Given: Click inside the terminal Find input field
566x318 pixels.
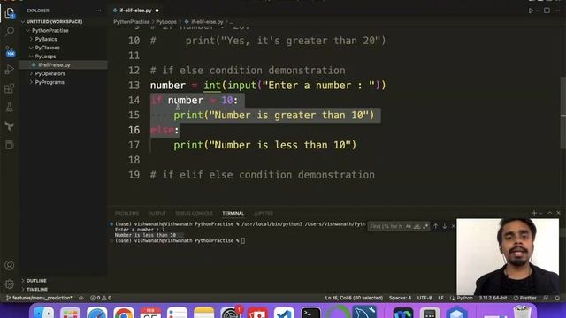Looking at the screenshot, I should pyautogui.click(x=386, y=226).
